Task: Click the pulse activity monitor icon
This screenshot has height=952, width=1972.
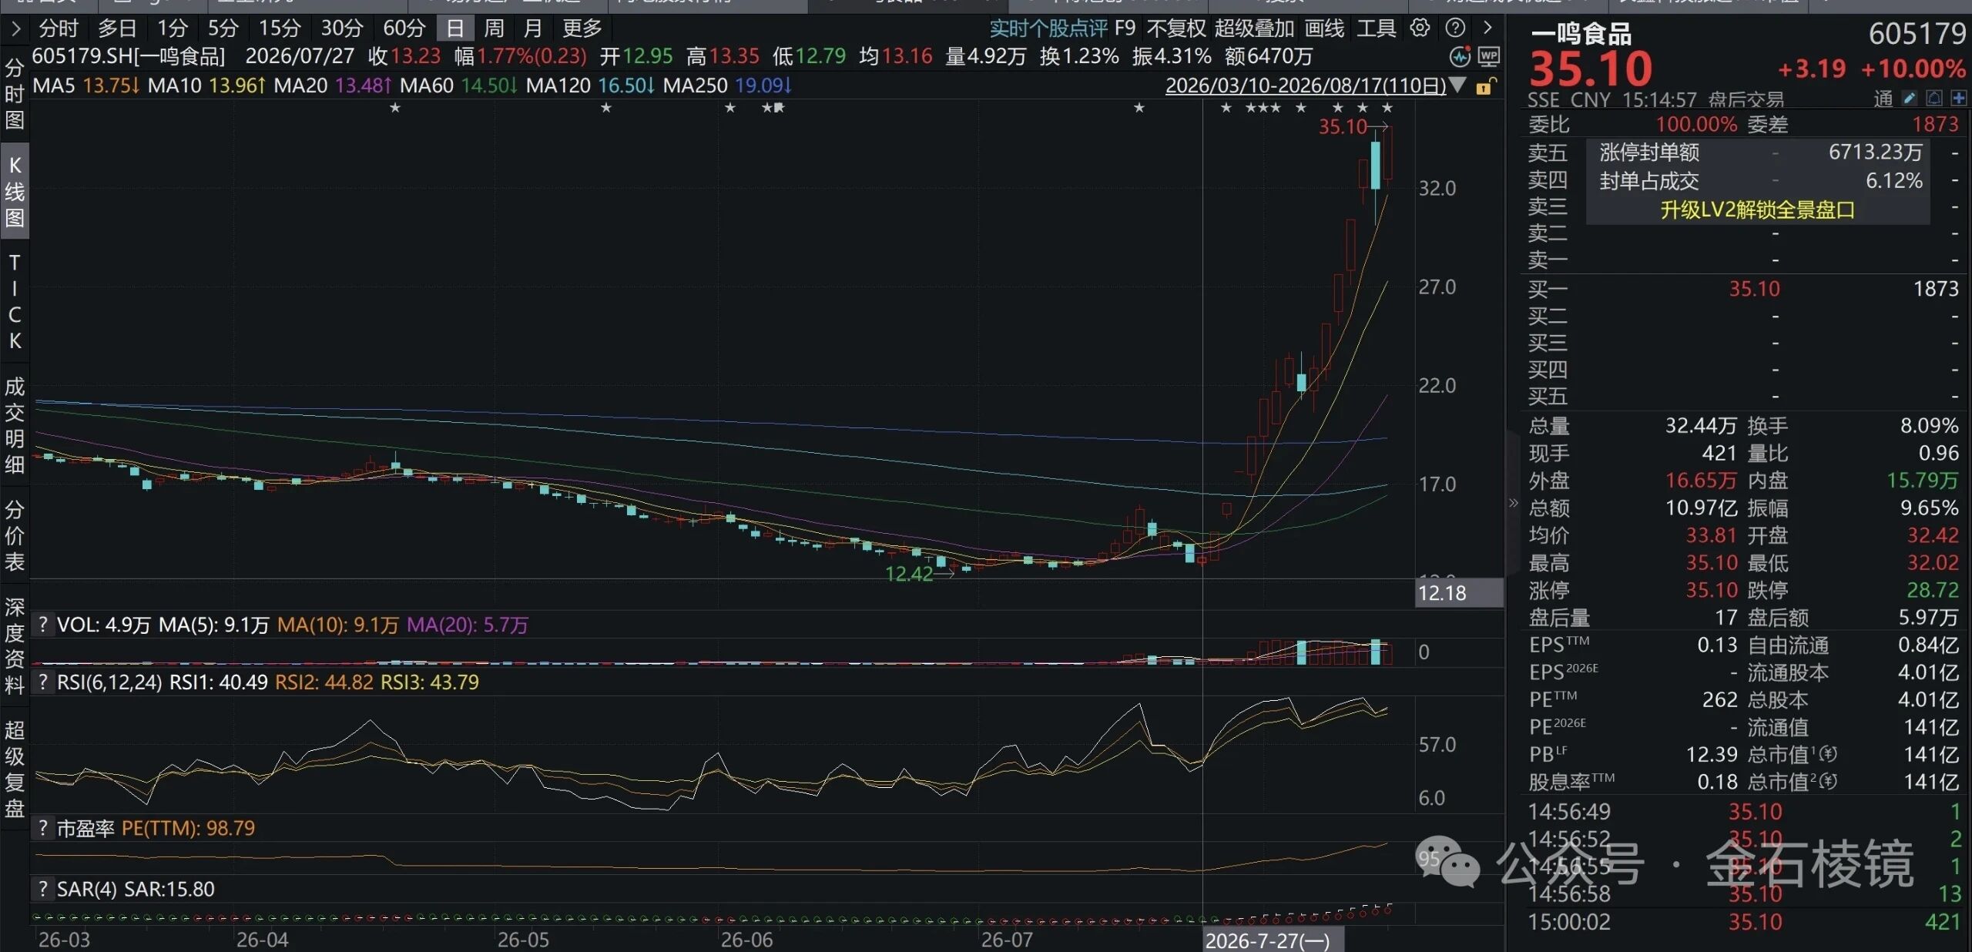Action: click(1460, 56)
